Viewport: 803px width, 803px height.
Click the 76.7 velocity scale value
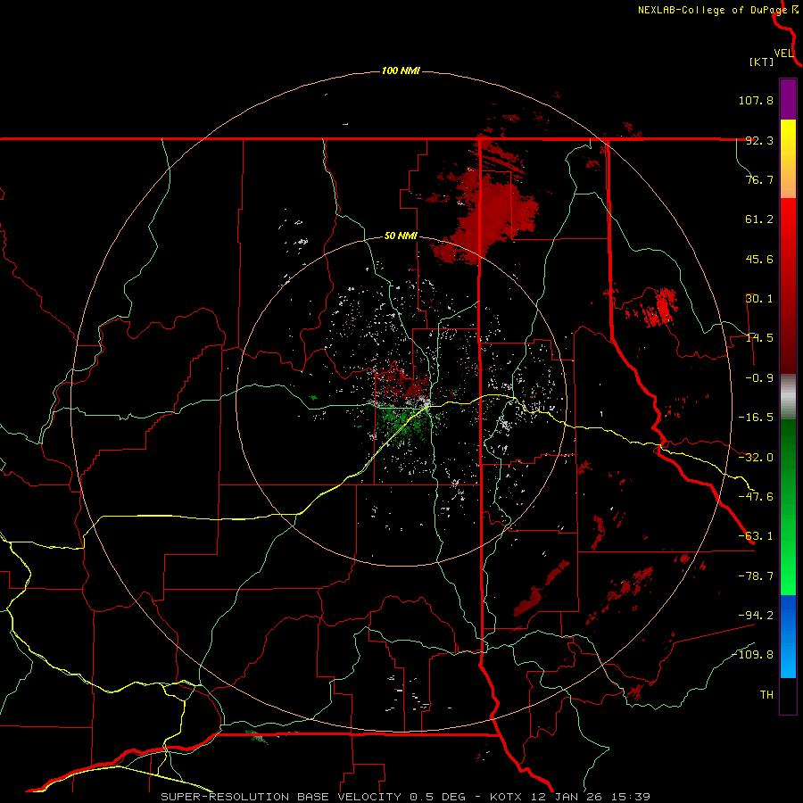[759, 179]
